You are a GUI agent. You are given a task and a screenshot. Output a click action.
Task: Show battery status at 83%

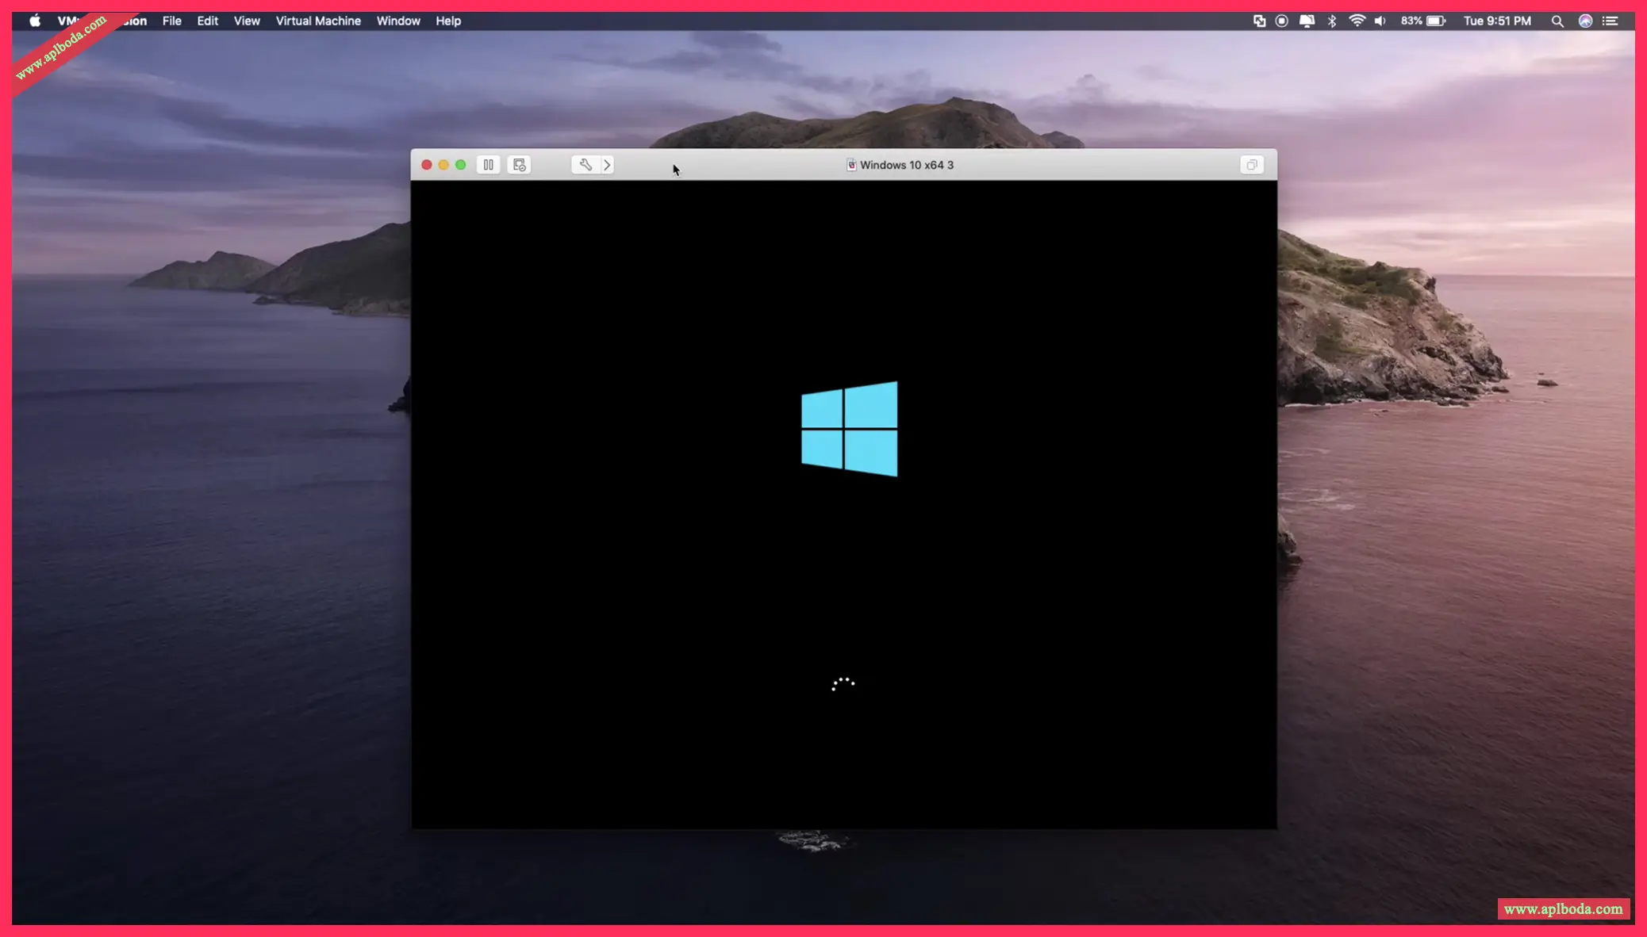(x=1423, y=21)
